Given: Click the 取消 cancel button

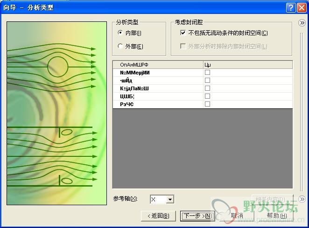Looking at the screenshot, I should (237, 215).
